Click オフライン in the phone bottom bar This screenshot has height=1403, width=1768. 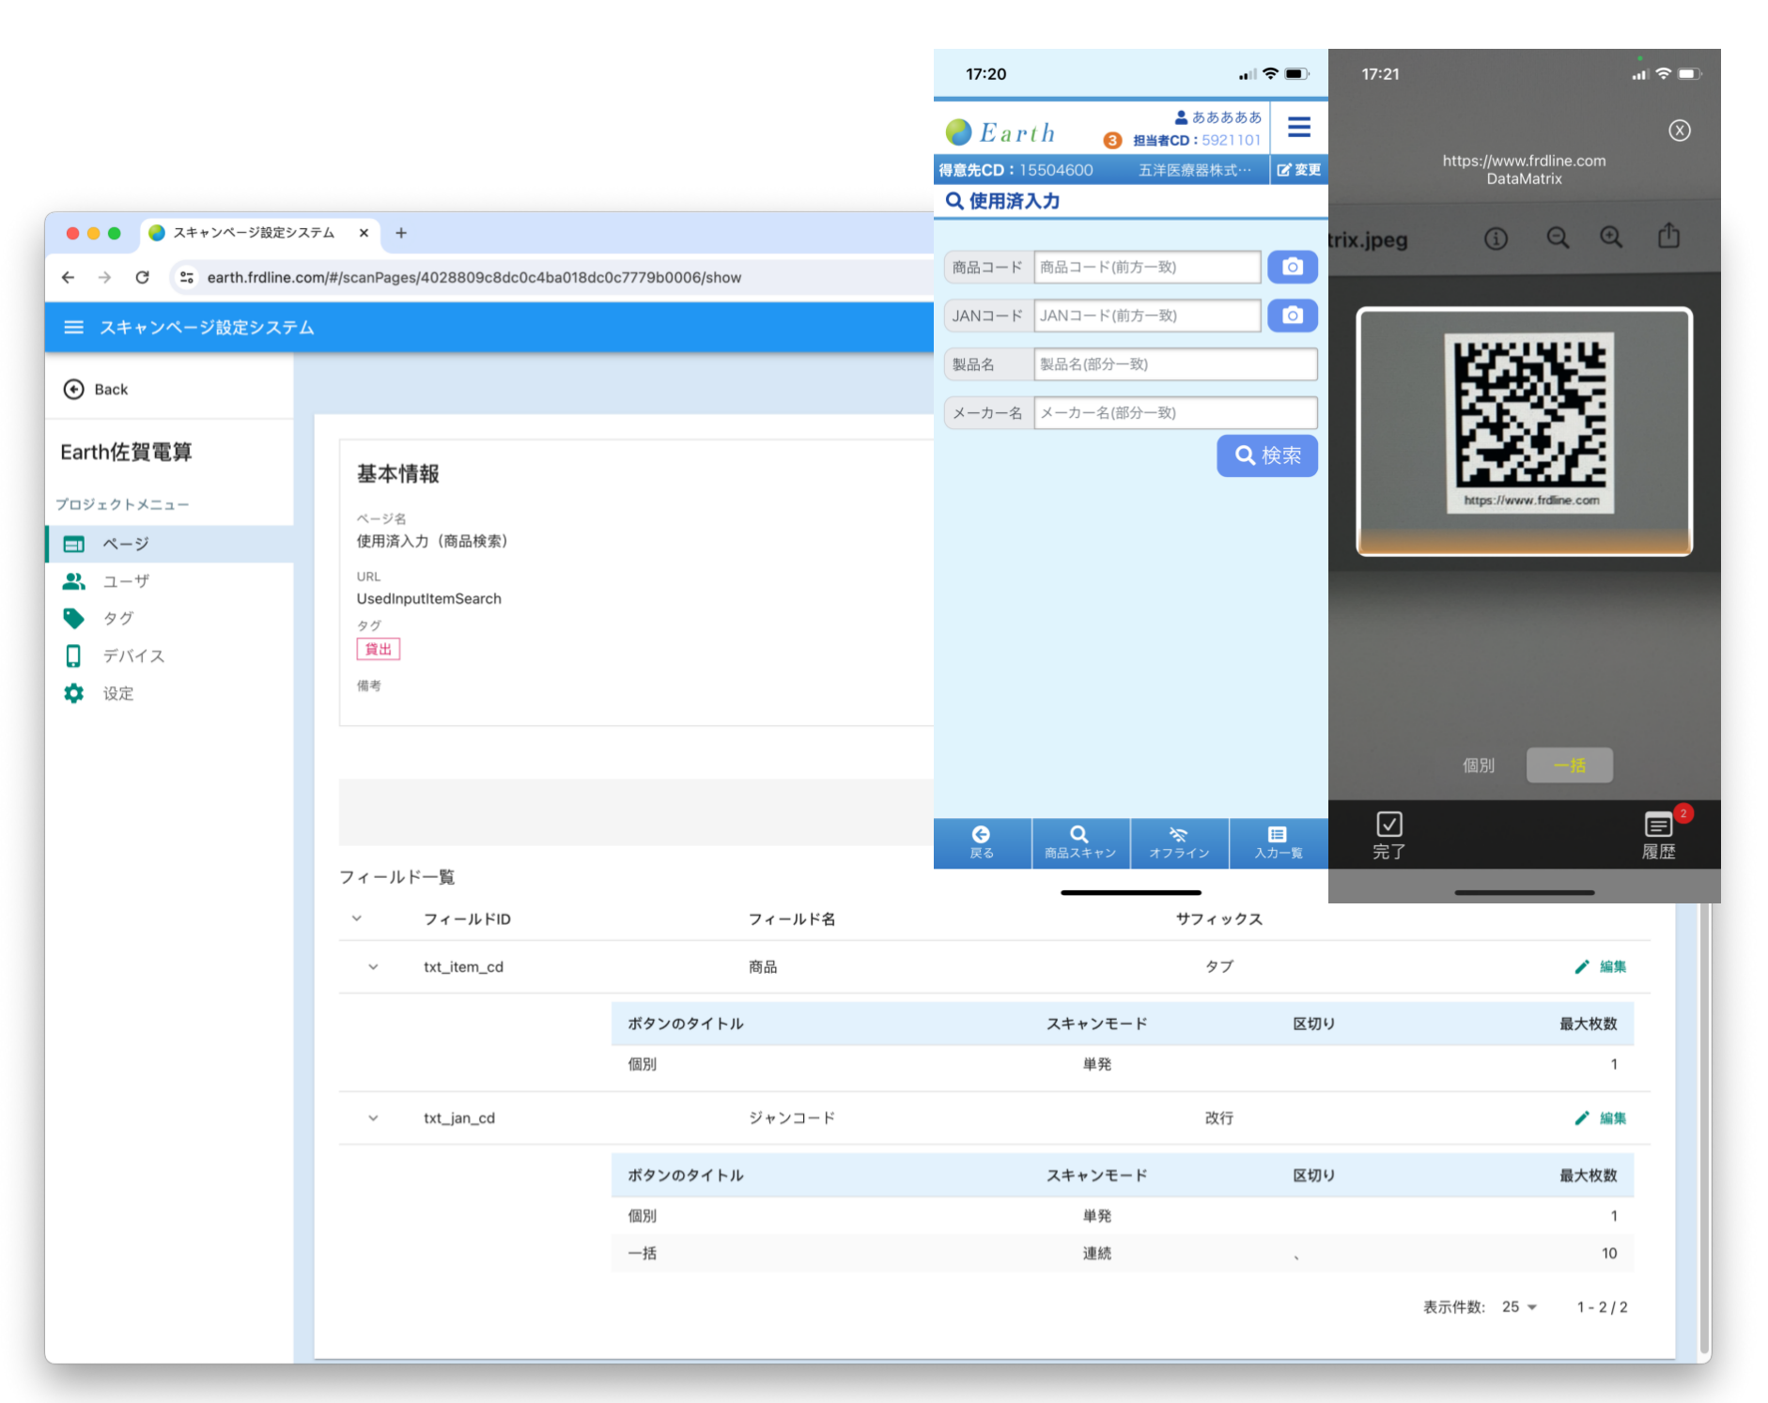(1179, 843)
